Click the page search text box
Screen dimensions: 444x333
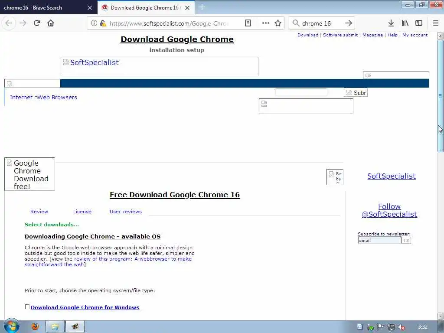point(301,92)
